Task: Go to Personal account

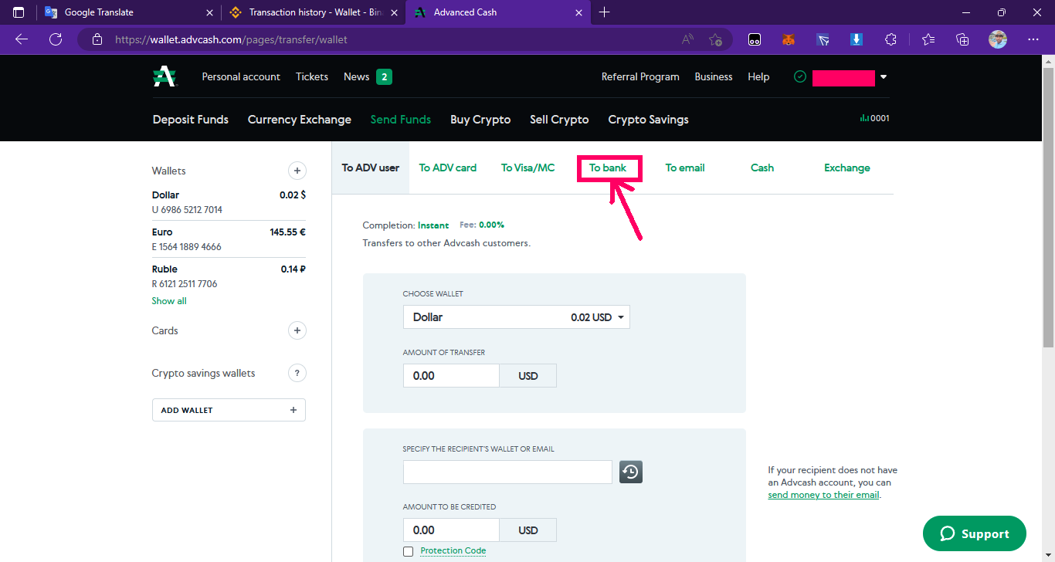Action: click(x=241, y=76)
